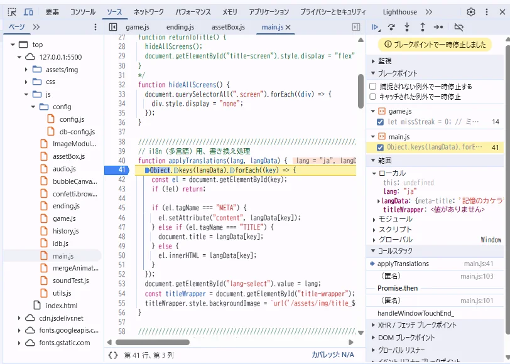Click the step over function icon
This screenshot has width=510, height=364.
tap(391, 27)
